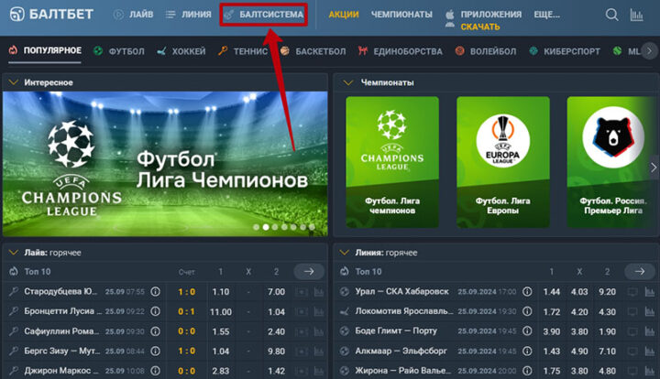This screenshot has width=660, height=379.
Task: Show info for Бергс Зизу match
Action: click(155, 351)
